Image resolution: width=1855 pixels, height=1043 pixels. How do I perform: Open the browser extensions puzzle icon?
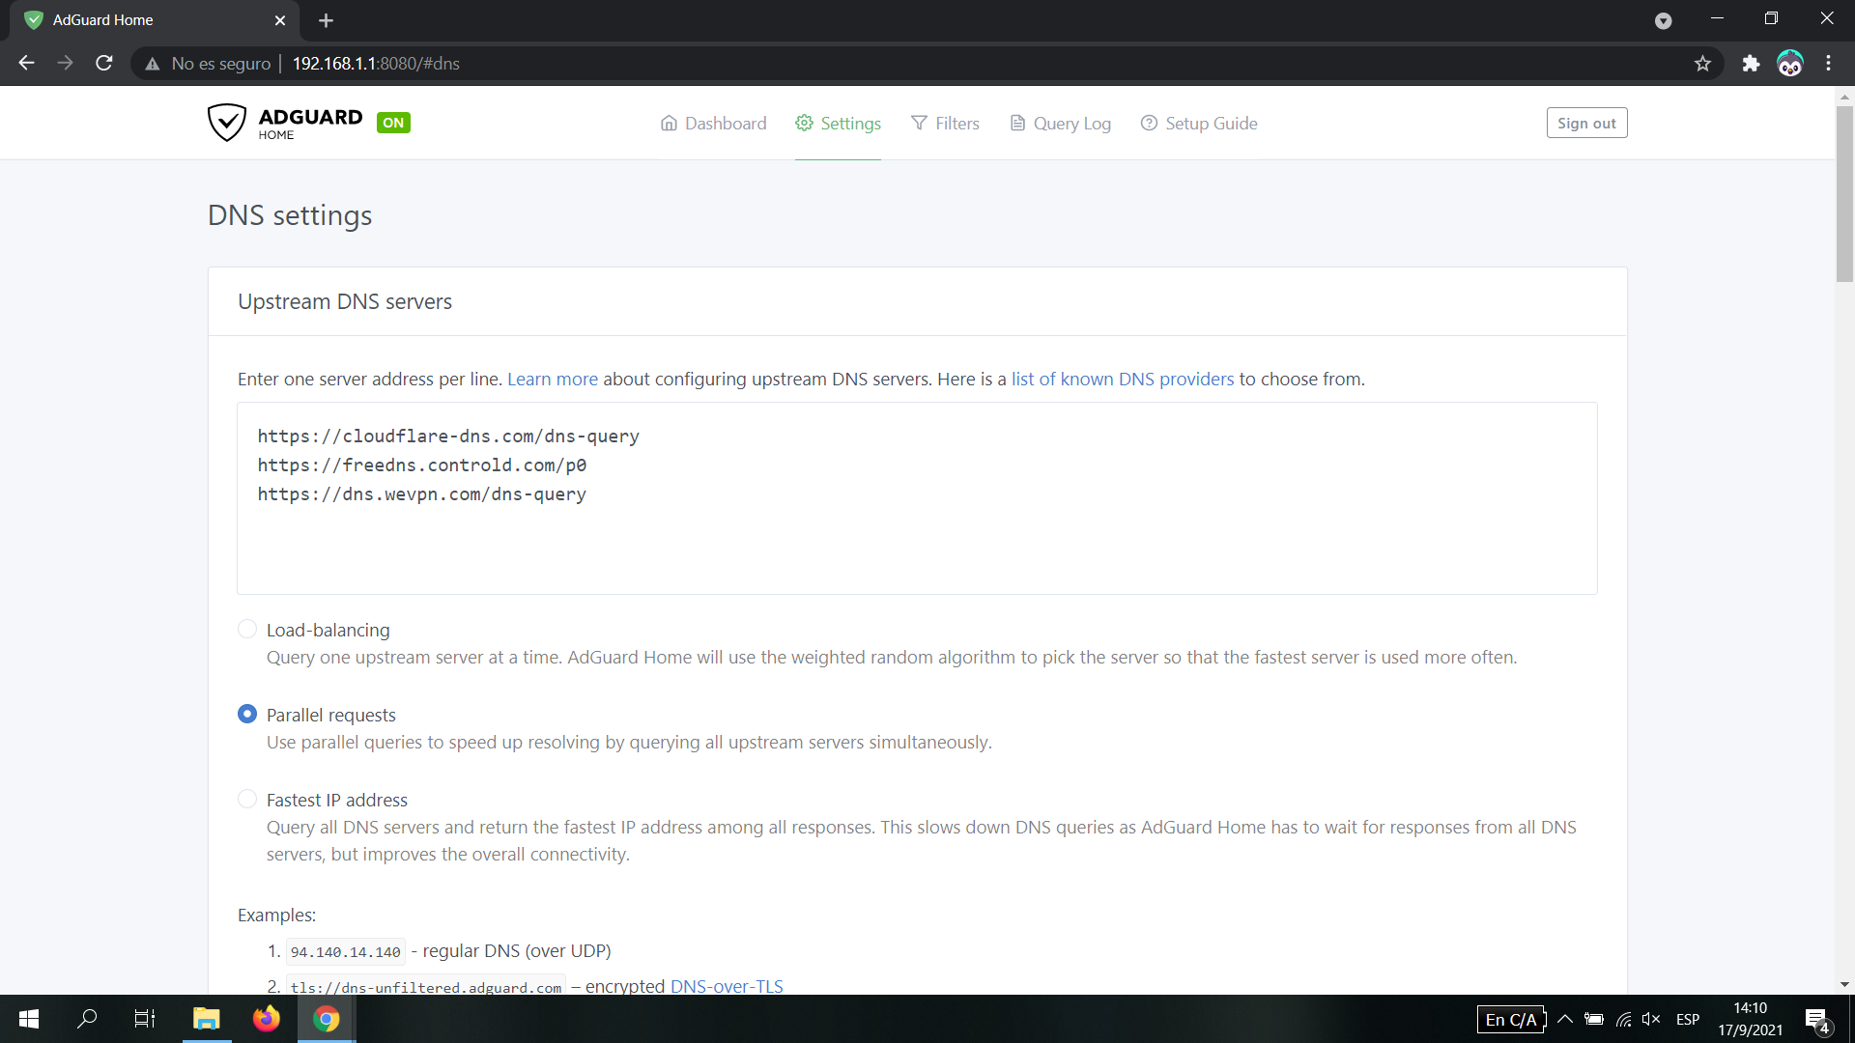click(x=1751, y=64)
